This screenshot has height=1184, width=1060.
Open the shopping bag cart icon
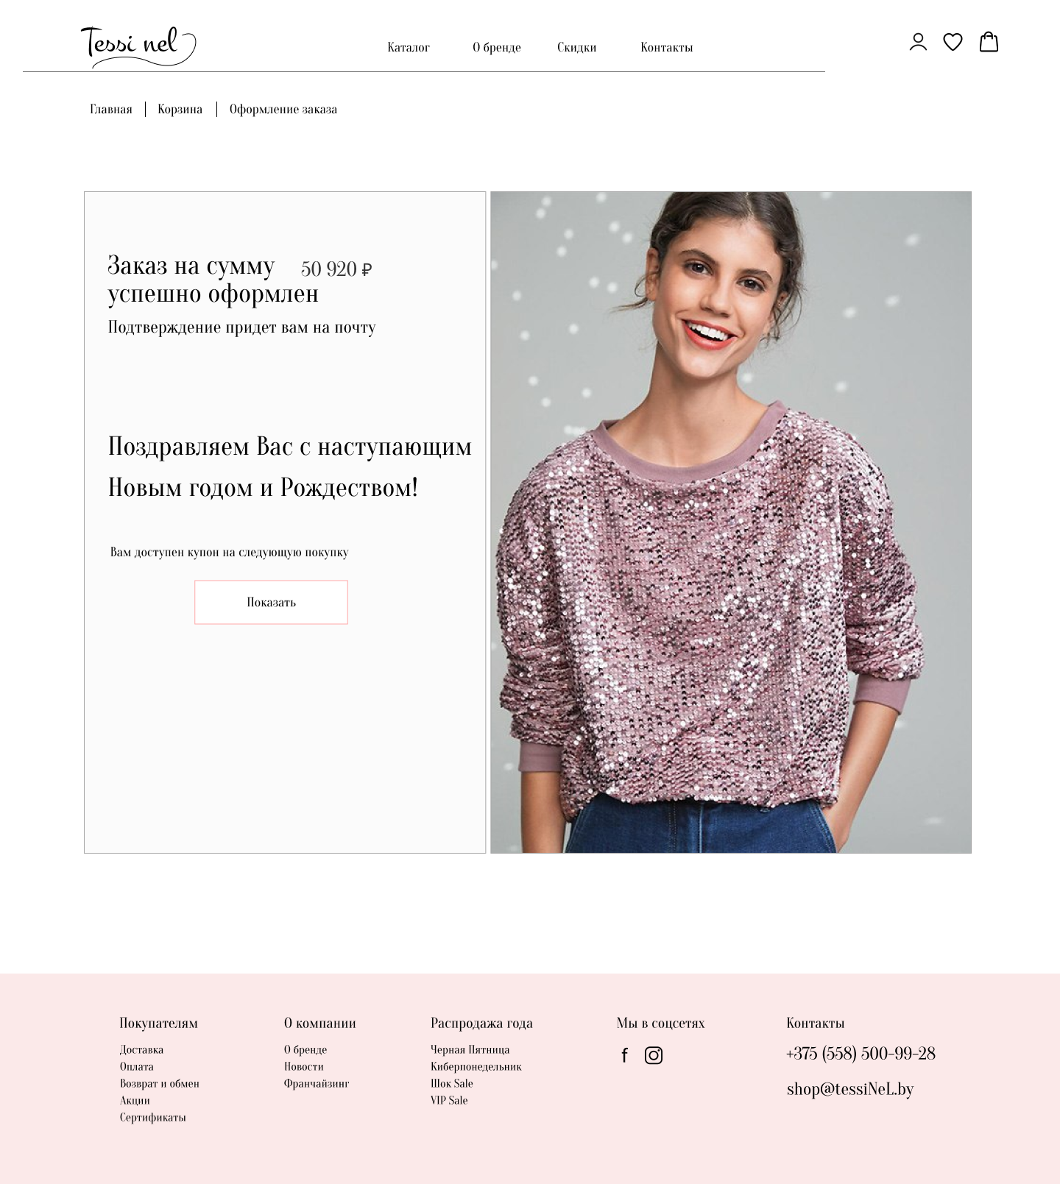[989, 42]
